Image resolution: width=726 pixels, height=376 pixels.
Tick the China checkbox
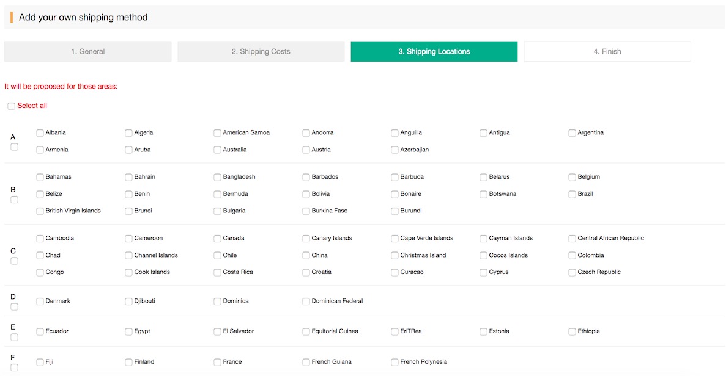(306, 256)
